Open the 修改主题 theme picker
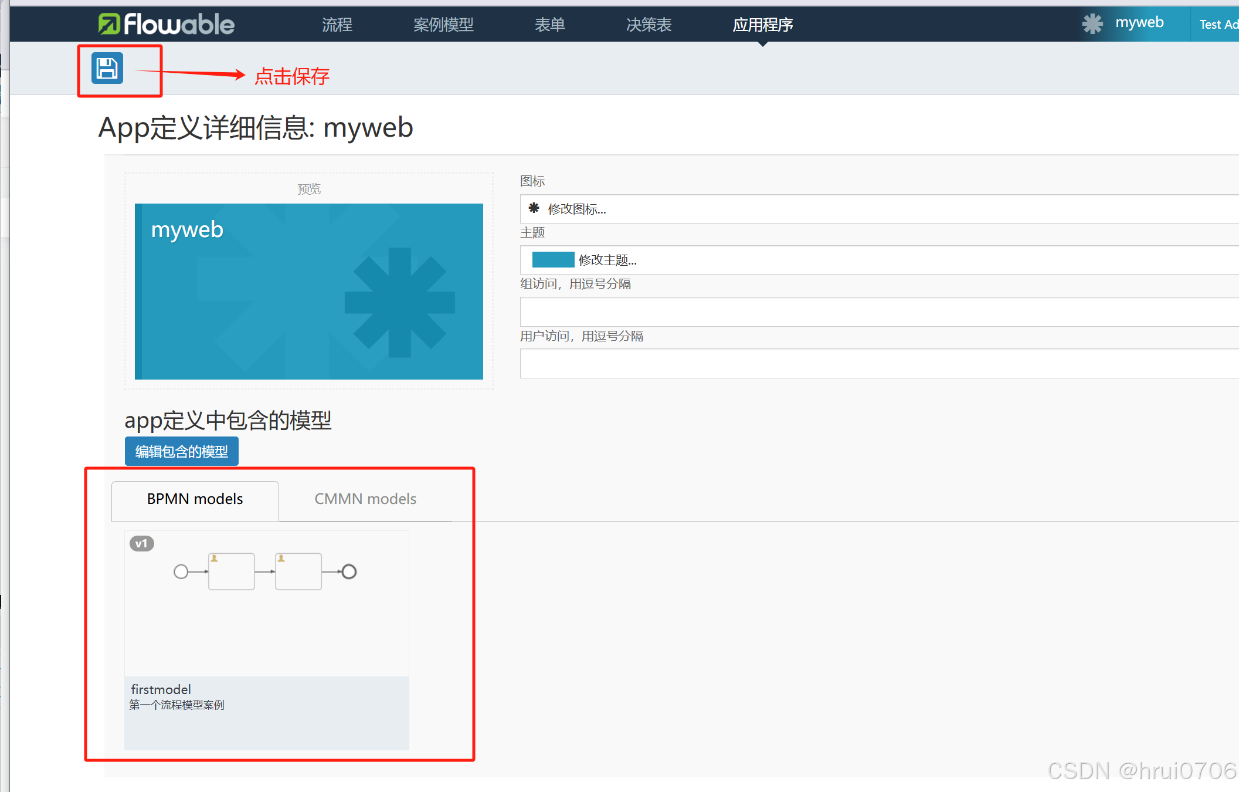 pos(607,260)
